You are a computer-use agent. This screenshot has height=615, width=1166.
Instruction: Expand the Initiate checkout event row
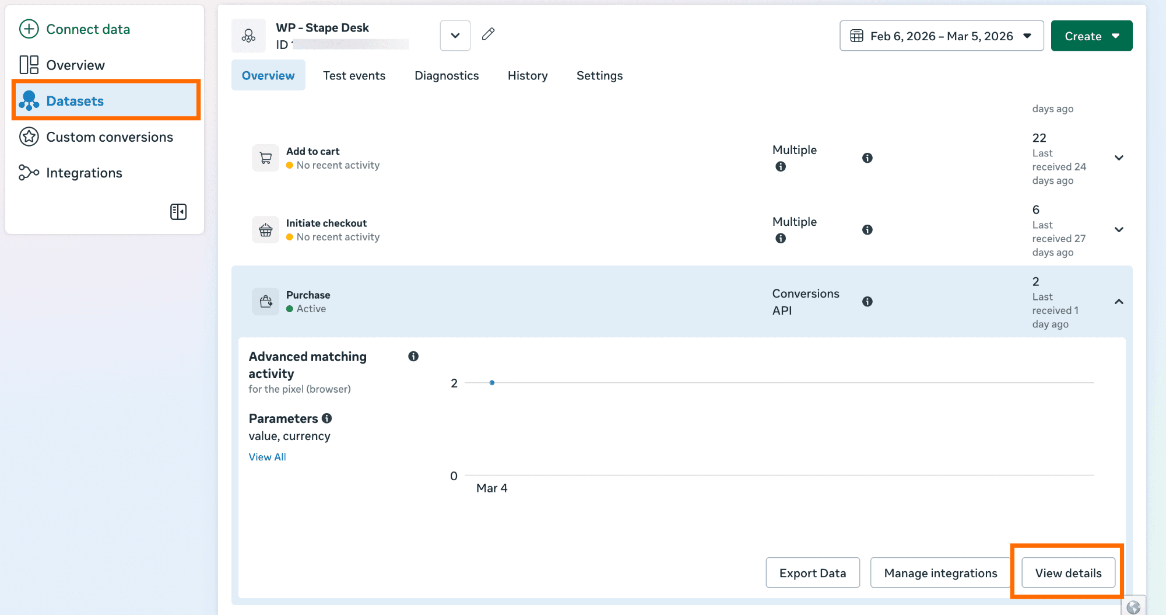pos(1119,230)
